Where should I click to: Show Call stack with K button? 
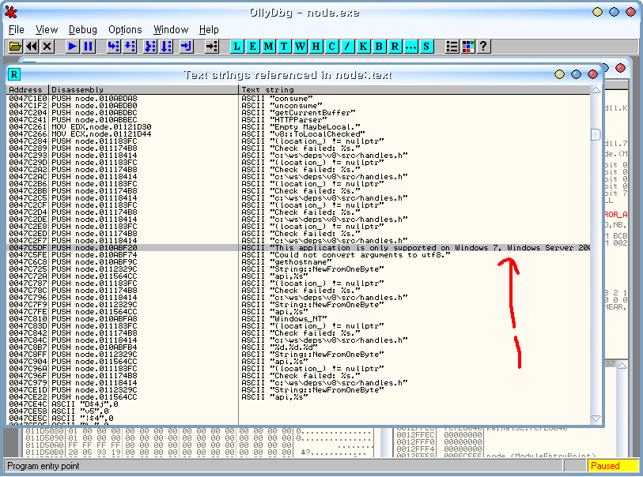[x=363, y=47]
